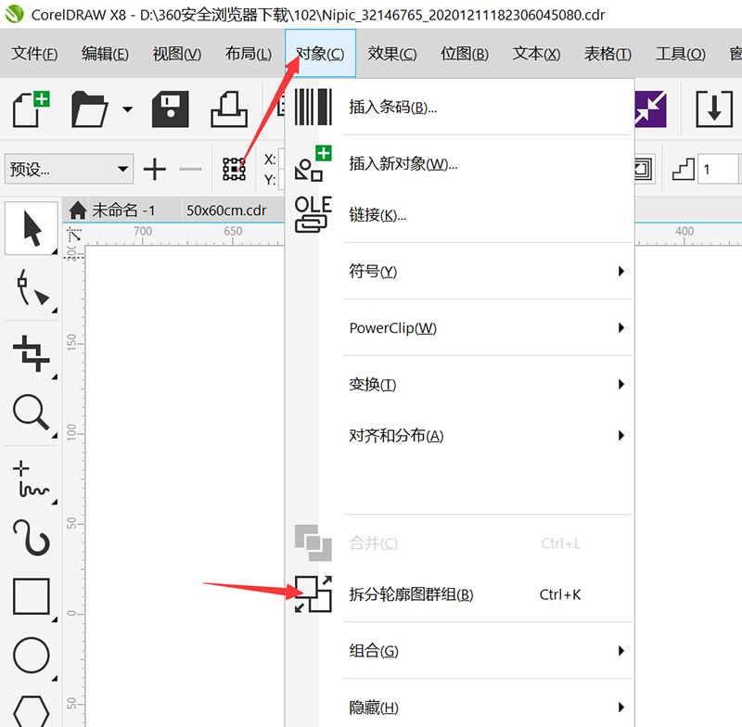Click the break-apart icon beside 拆分轮廓图群组
The width and height of the screenshot is (742, 727).
click(313, 594)
